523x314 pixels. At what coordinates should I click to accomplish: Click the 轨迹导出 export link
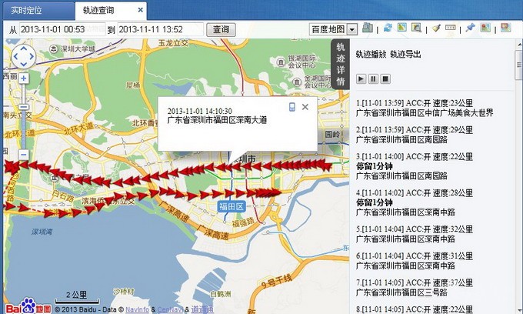pyautogui.click(x=405, y=55)
